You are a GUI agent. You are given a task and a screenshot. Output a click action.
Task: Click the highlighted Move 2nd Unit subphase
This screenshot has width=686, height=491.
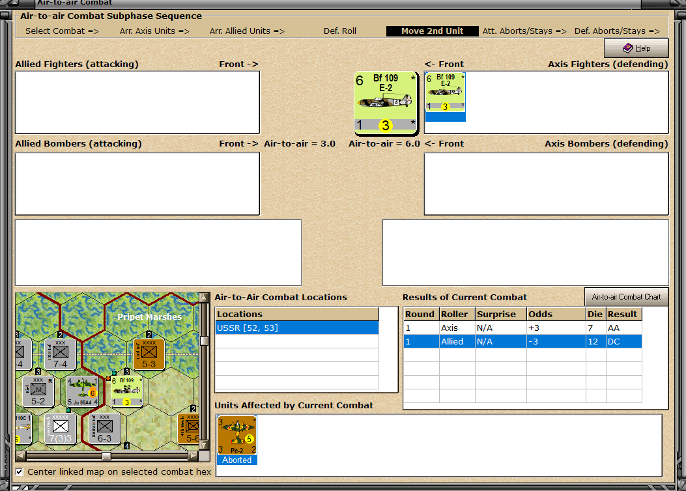(432, 31)
